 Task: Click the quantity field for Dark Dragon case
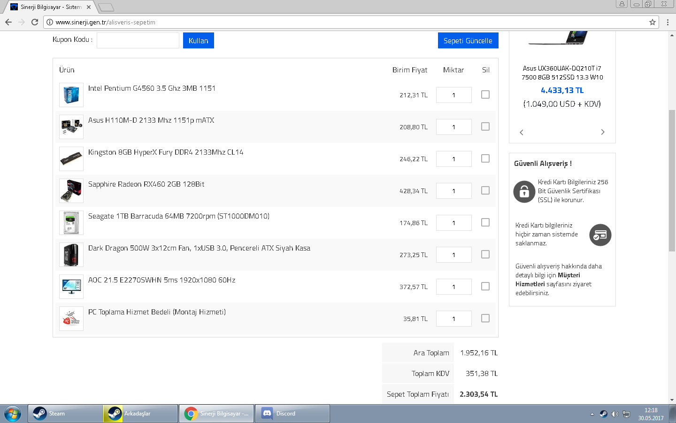point(454,255)
